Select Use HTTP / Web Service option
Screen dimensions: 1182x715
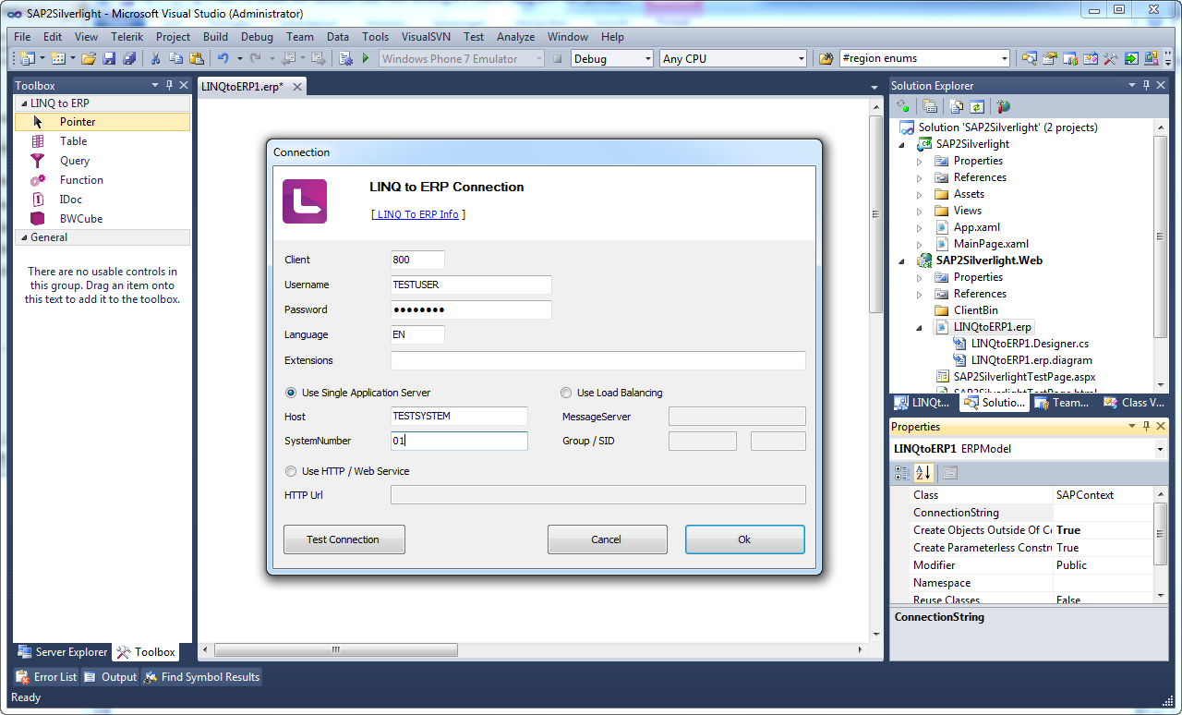point(347,471)
